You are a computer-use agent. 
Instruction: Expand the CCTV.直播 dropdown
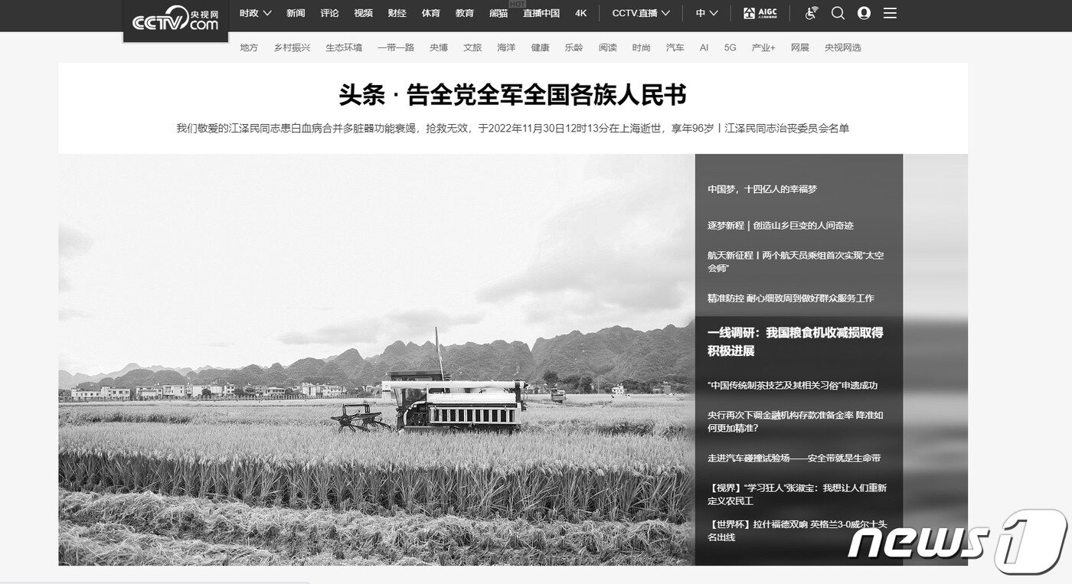pyautogui.click(x=641, y=13)
